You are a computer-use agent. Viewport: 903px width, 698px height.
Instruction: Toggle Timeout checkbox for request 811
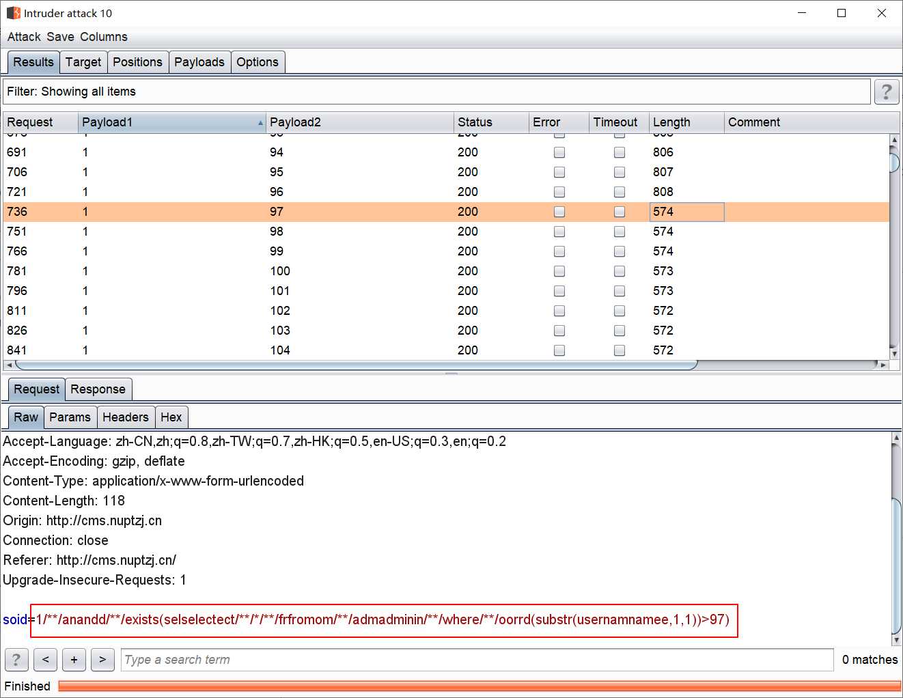click(x=620, y=311)
